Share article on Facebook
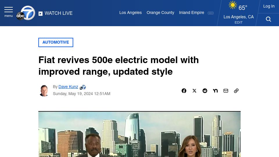Screen dimensions: 279x157 (184, 91)
